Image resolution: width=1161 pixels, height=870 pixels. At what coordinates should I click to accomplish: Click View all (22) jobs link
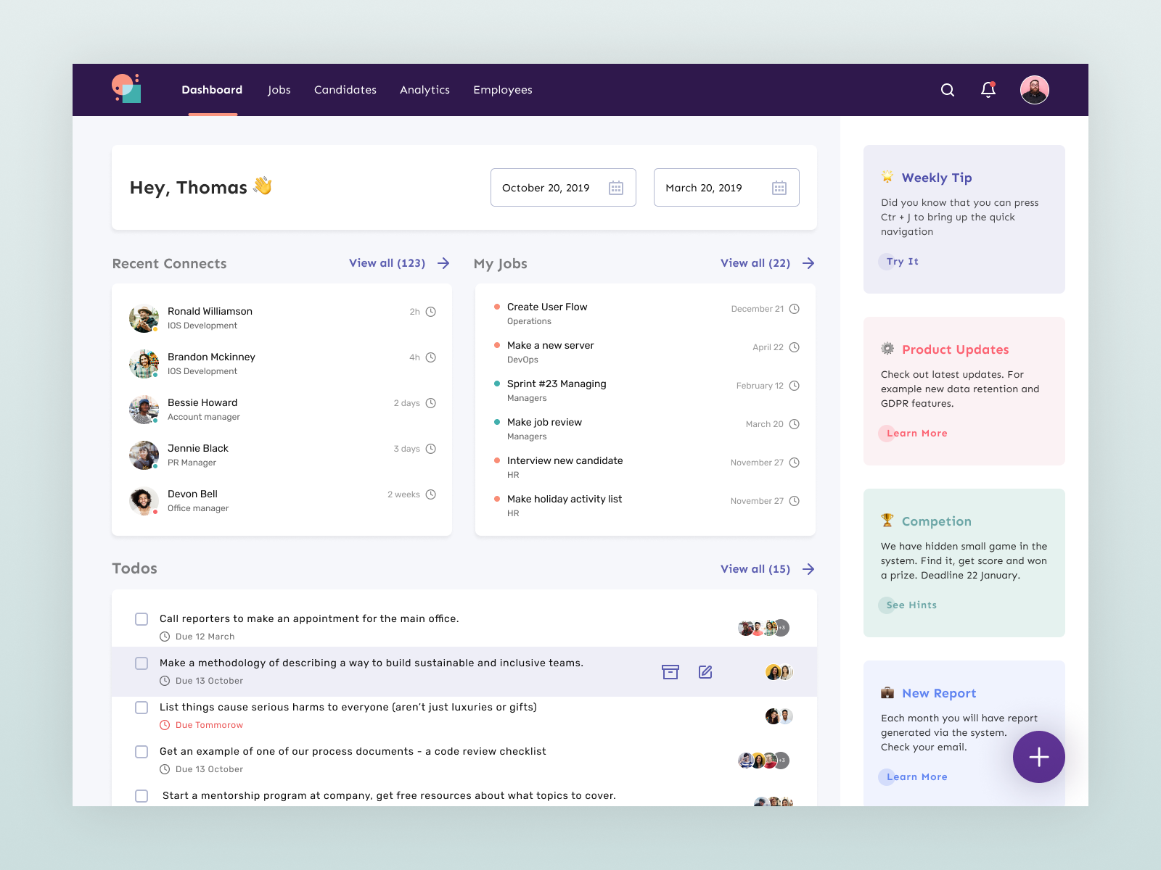pos(755,263)
